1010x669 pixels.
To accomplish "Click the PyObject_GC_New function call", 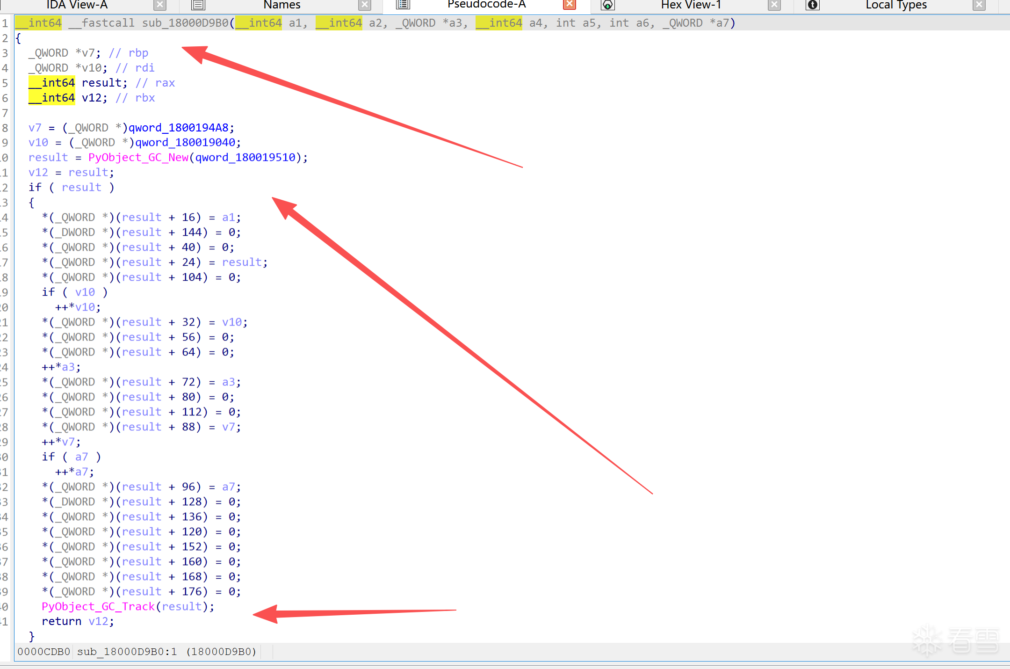I will click(x=138, y=158).
